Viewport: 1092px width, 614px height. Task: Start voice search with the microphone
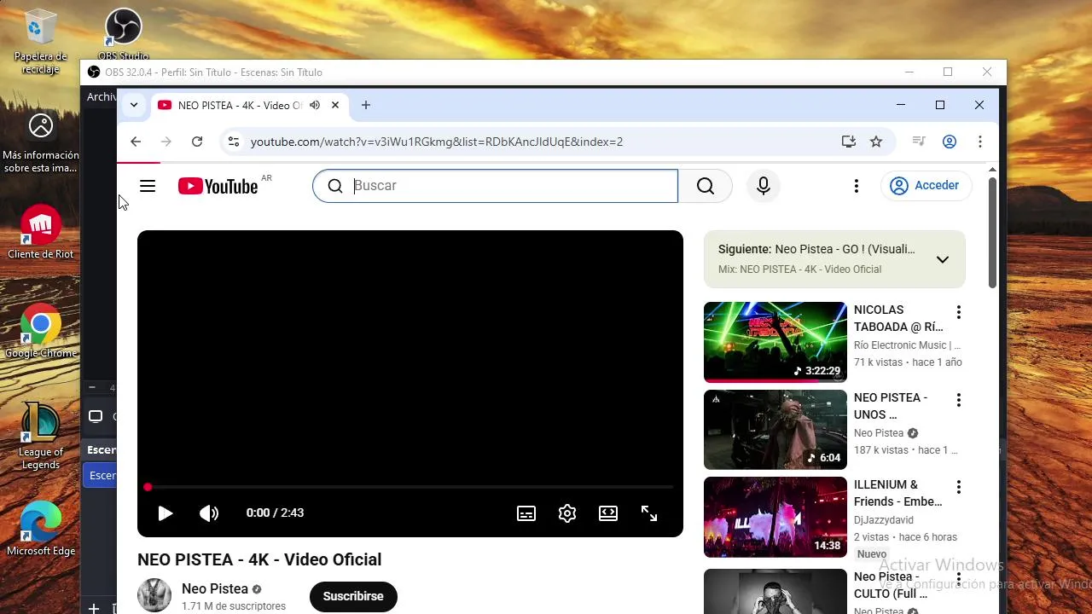tap(764, 186)
